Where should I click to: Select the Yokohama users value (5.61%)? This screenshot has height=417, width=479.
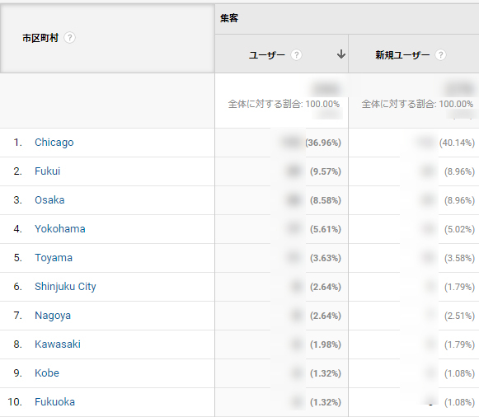pos(326,229)
